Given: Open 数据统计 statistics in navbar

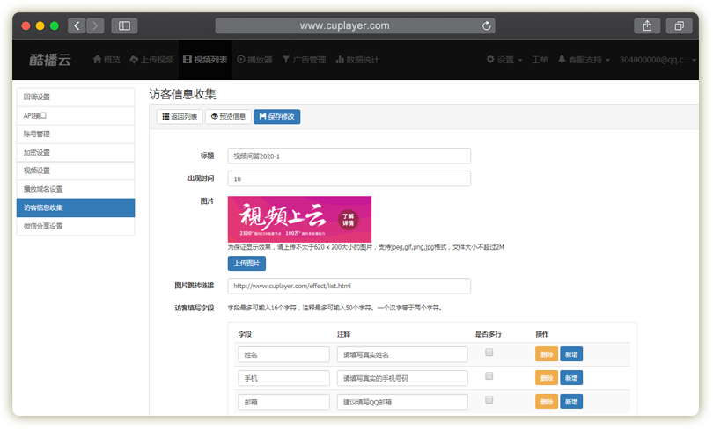Looking at the screenshot, I should (356, 60).
